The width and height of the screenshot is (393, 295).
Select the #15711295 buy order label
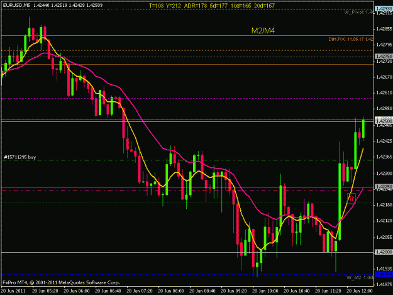19,157
